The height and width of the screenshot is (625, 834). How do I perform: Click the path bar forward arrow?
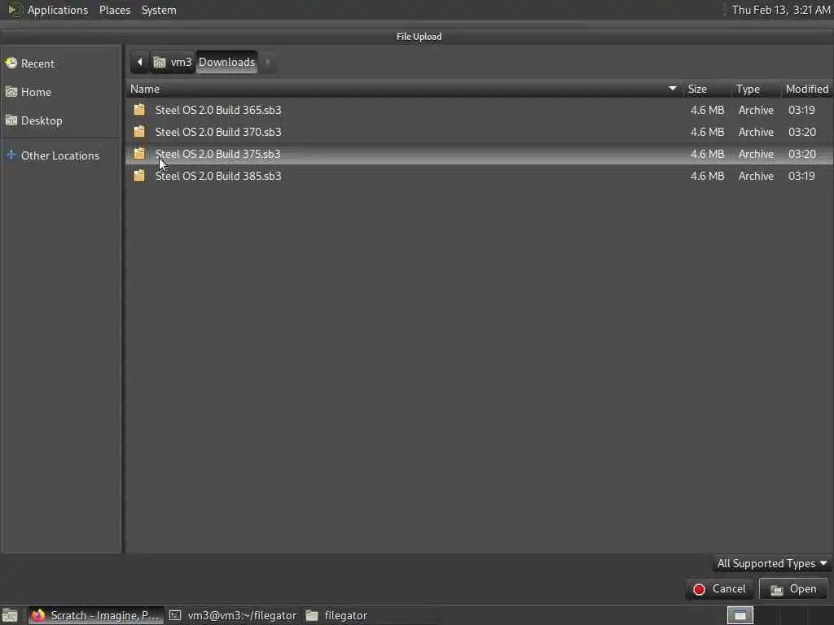click(268, 62)
